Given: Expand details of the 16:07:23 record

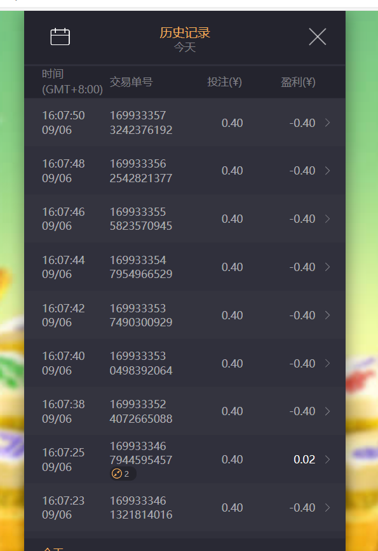Looking at the screenshot, I should click(327, 508).
